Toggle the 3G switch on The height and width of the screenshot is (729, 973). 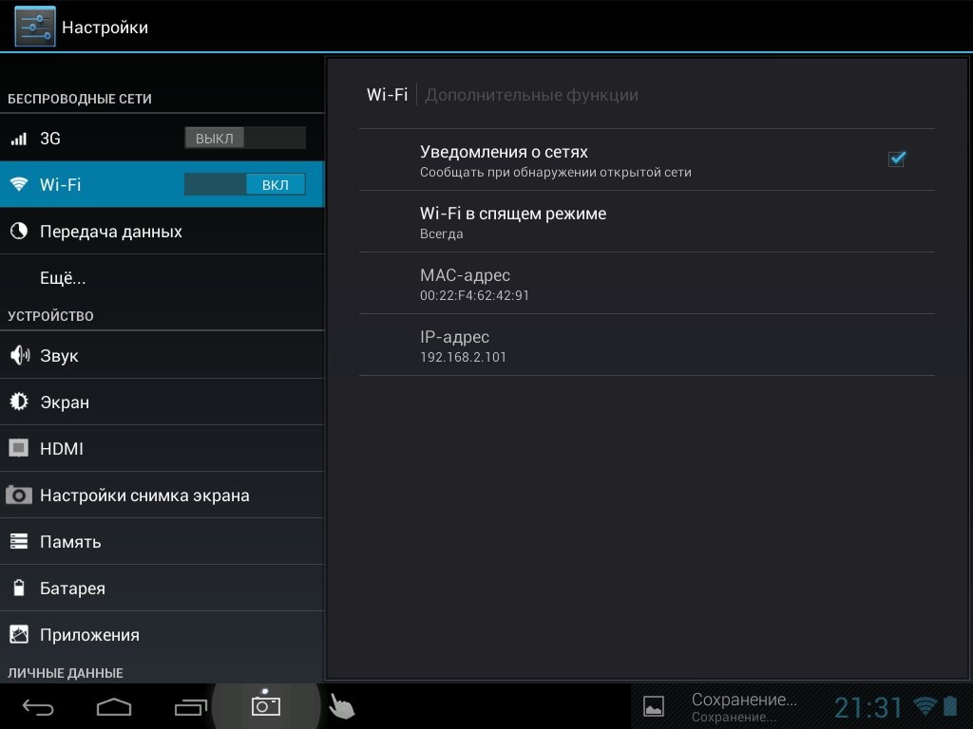244,139
